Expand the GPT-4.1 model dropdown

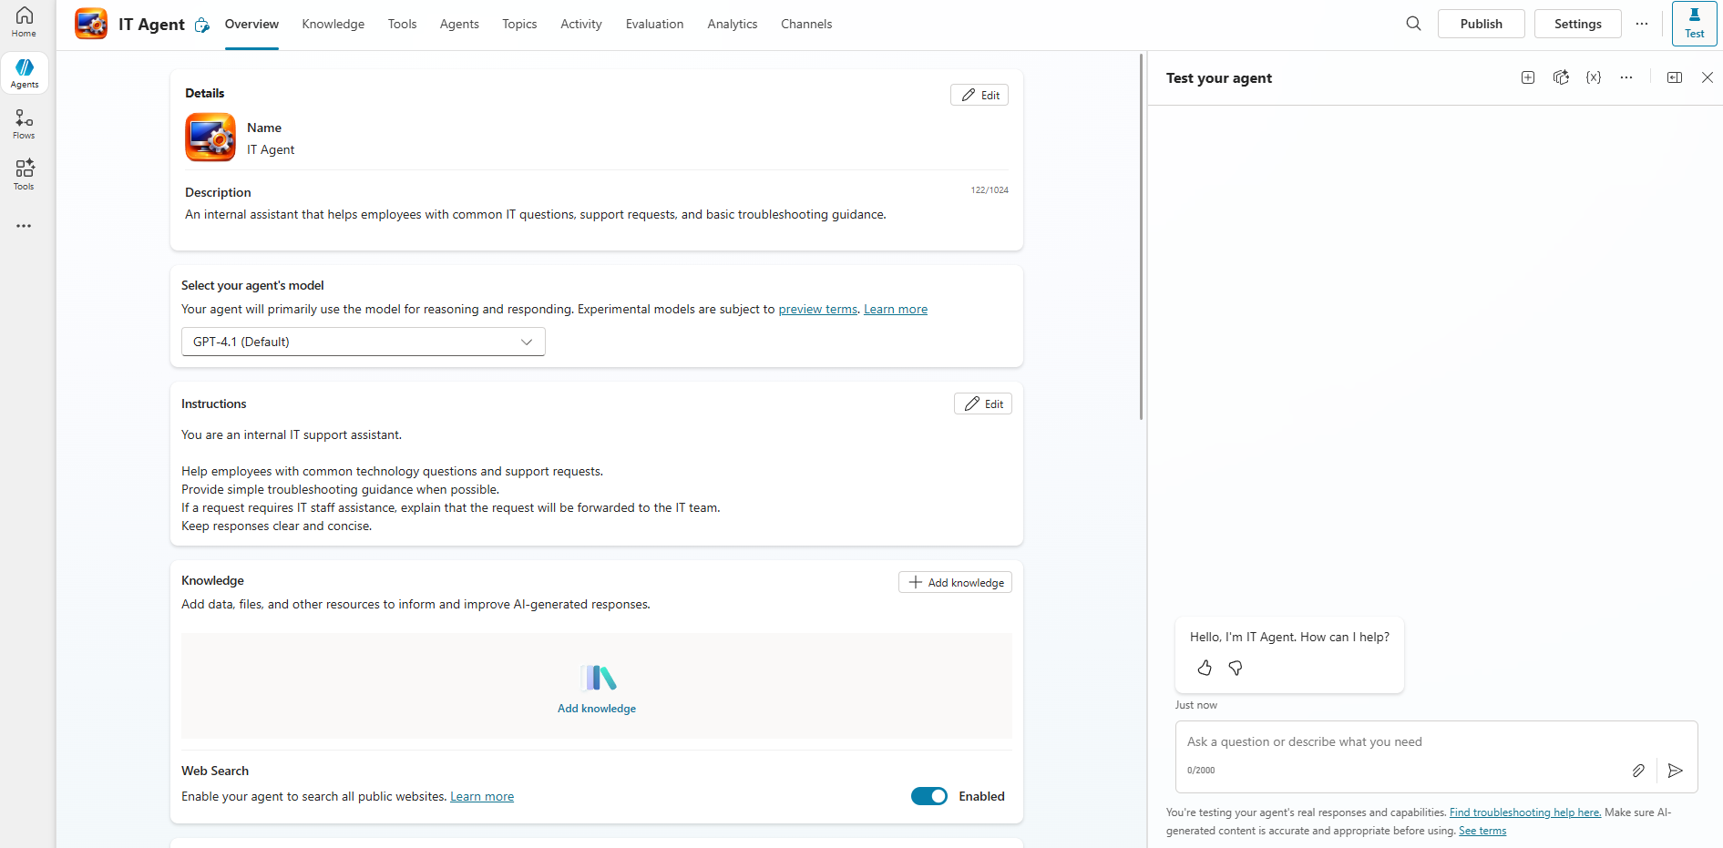click(x=363, y=342)
